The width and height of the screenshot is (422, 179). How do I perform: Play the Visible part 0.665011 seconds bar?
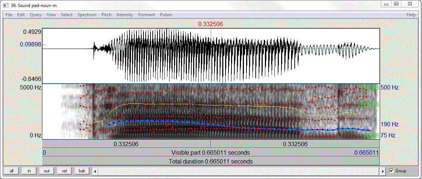(x=211, y=152)
